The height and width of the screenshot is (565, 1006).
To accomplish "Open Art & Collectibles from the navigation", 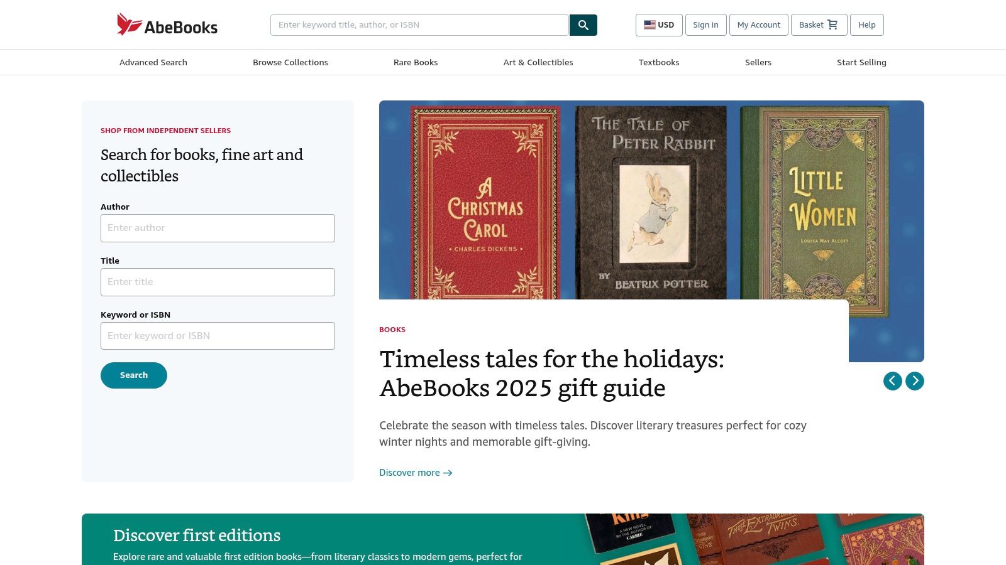I will (538, 62).
